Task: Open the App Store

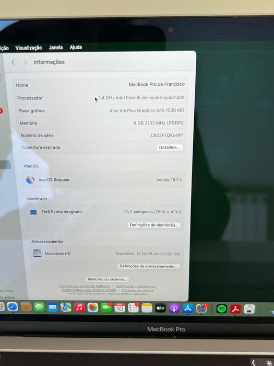Action: (x=188, y=308)
